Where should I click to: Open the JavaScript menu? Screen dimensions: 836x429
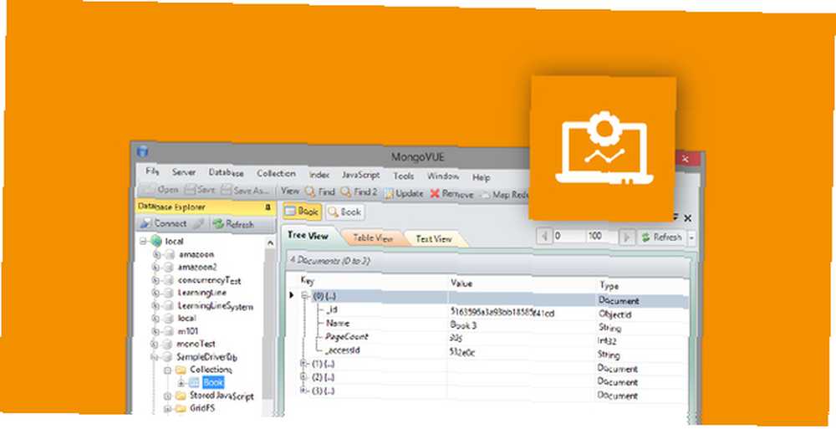361,175
